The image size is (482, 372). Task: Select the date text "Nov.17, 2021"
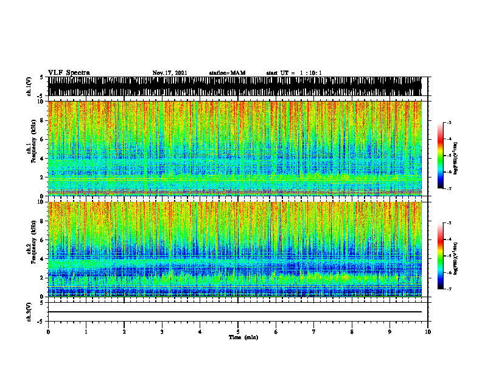(x=170, y=73)
